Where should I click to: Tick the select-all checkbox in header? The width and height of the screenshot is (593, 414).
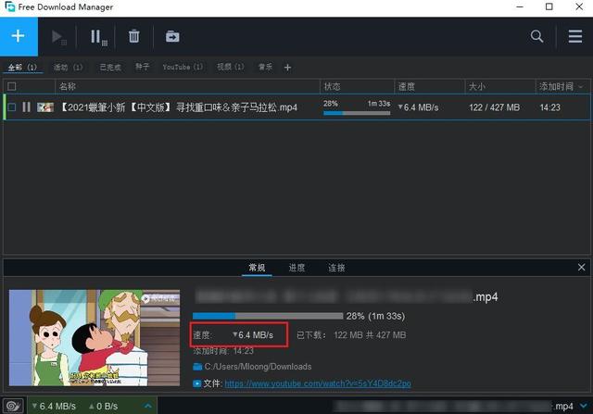[x=12, y=86]
